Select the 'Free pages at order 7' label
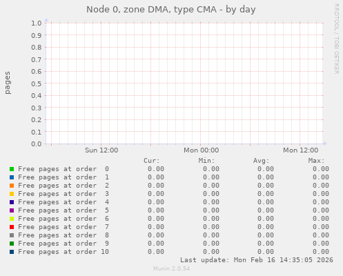The image size is (343, 276). pos(63,227)
